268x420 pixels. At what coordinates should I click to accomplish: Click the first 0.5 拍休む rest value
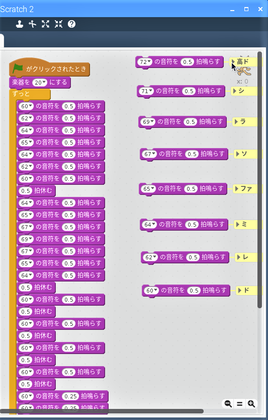[26, 191]
